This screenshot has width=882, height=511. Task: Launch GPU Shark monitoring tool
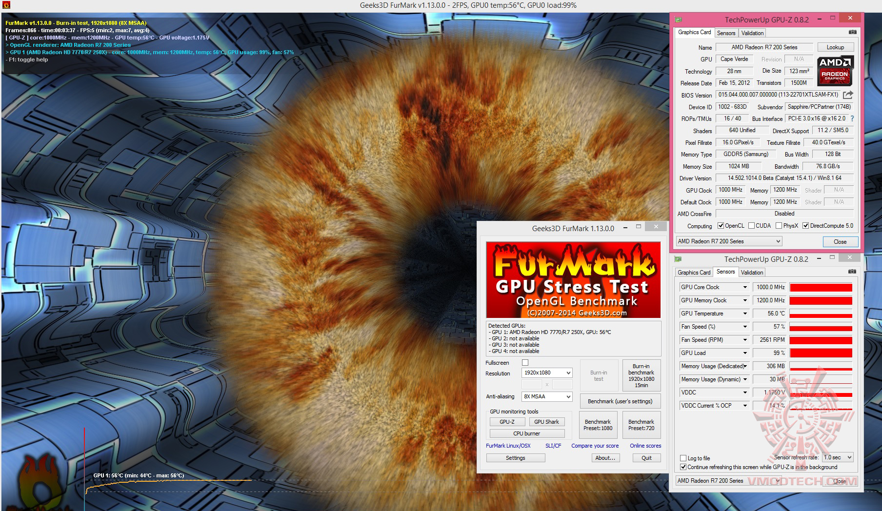[x=546, y=422]
